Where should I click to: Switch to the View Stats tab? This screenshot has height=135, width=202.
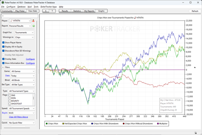tap(33, 11)
